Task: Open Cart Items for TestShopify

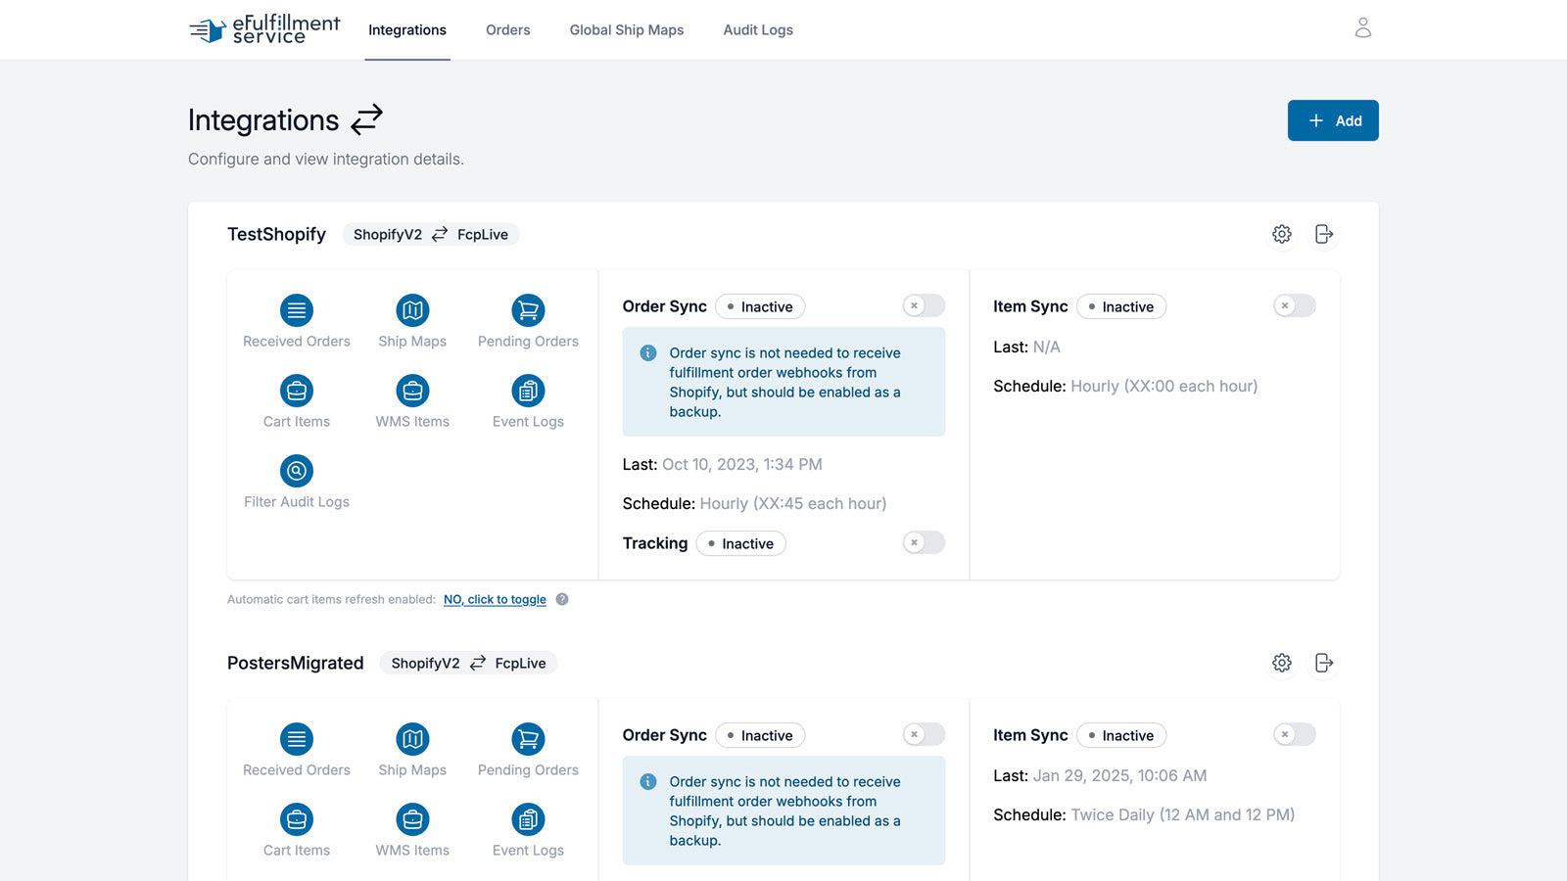Action: tap(296, 390)
